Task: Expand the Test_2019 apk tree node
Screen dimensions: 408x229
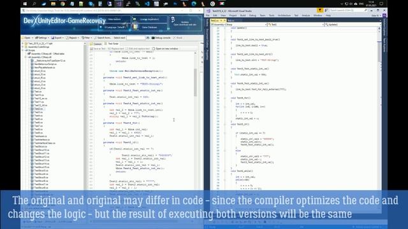Action: [x=23, y=44]
